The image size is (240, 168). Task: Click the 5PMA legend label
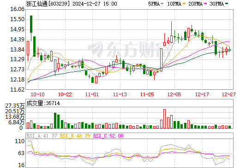point(154,4)
